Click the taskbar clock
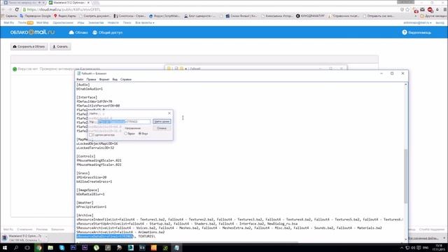 pos(439,247)
